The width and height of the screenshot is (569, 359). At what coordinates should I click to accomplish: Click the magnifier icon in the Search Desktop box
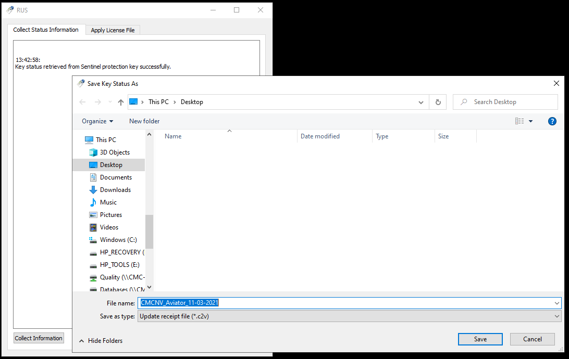[x=464, y=102]
